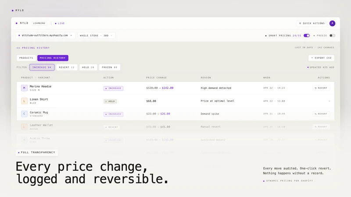Click the Learning status badge
Screen dimensions: 351x197
click(x=39, y=23)
